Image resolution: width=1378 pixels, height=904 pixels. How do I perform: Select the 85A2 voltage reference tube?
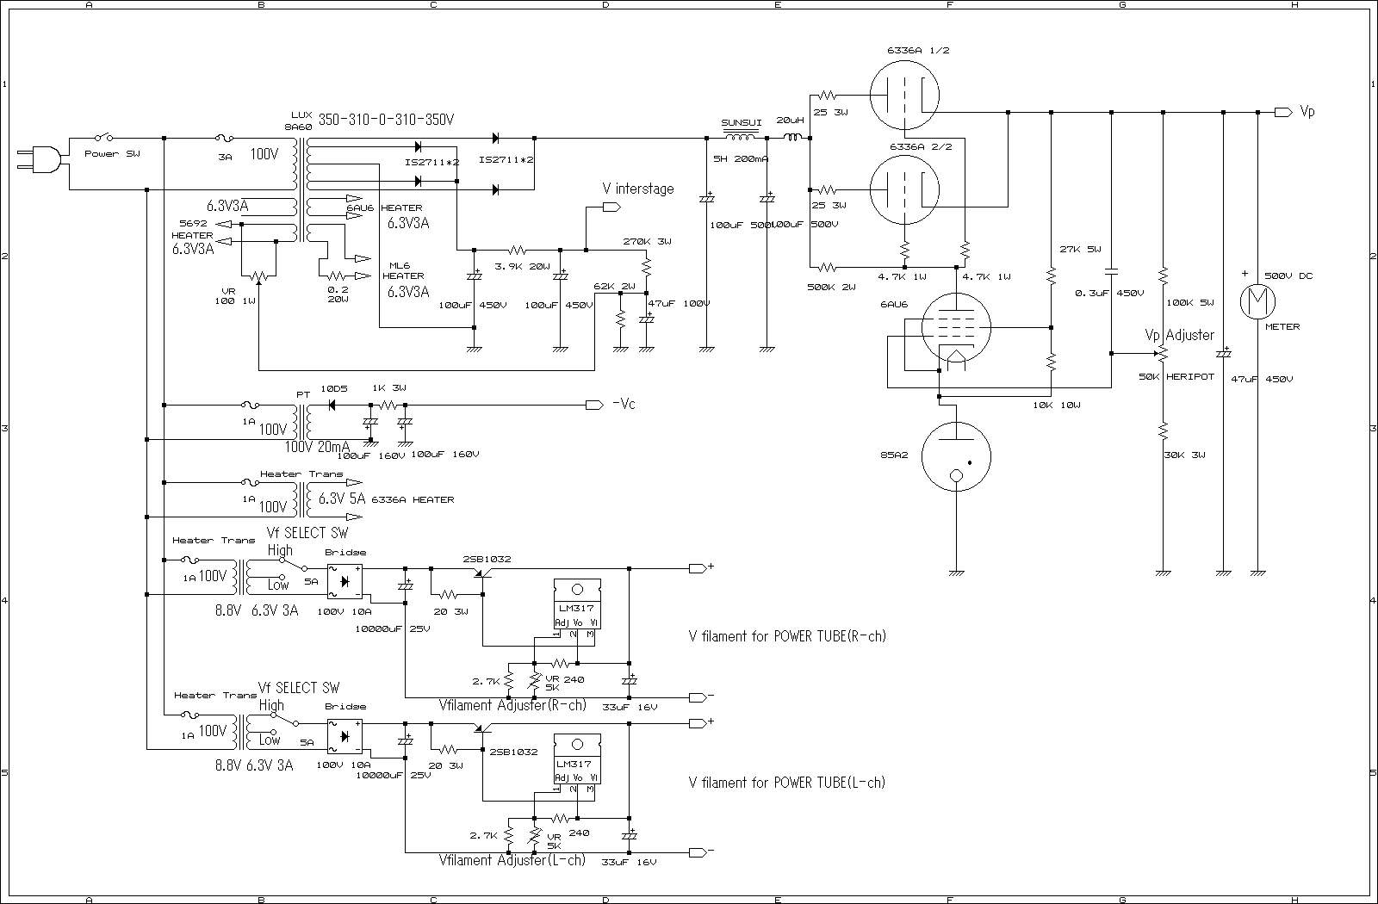(956, 457)
